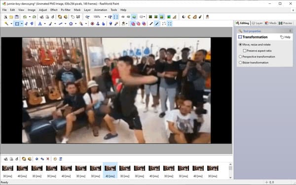The width and height of the screenshot is (296, 185).
Task: Expand the Transformation tool dropdown arrow
Action: point(22,24)
